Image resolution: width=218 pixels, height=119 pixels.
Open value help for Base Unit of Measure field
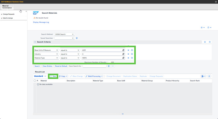tap(123, 50)
